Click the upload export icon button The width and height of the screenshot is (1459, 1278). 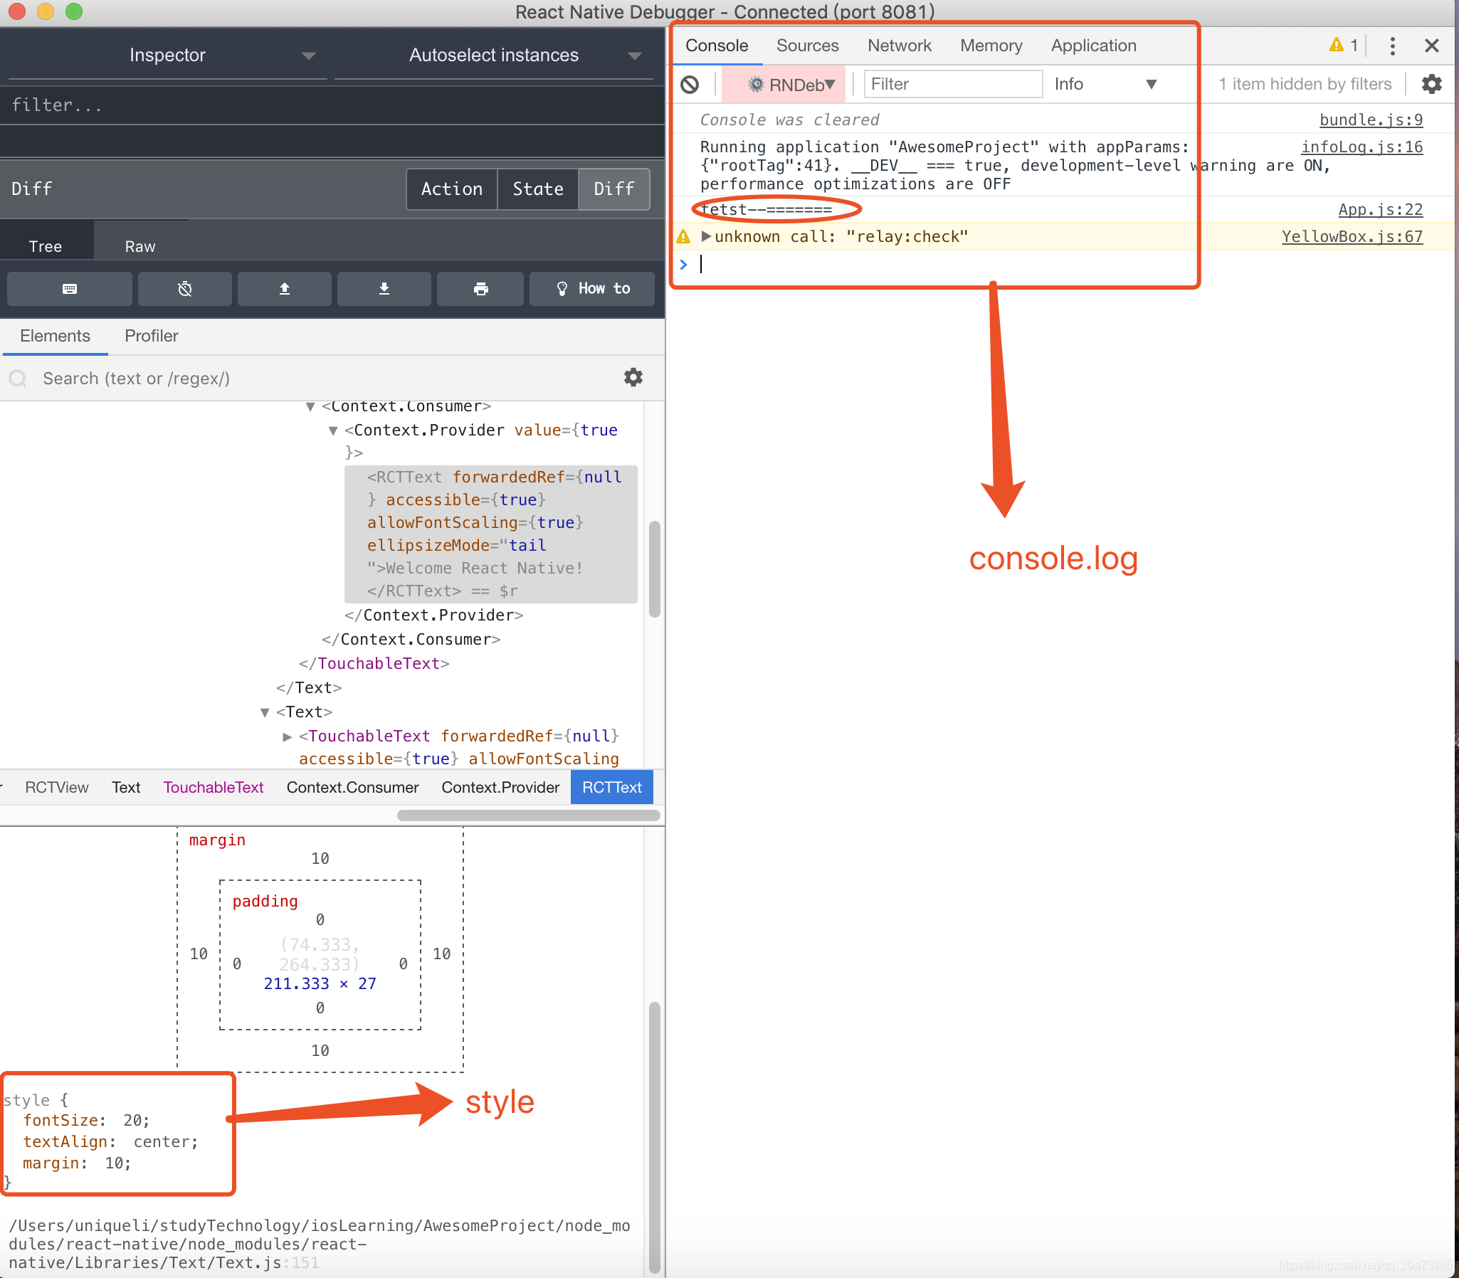[x=284, y=289]
